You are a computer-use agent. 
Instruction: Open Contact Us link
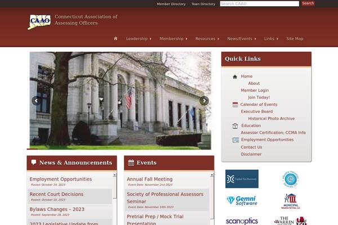pyautogui.click(x=251, y=147)
